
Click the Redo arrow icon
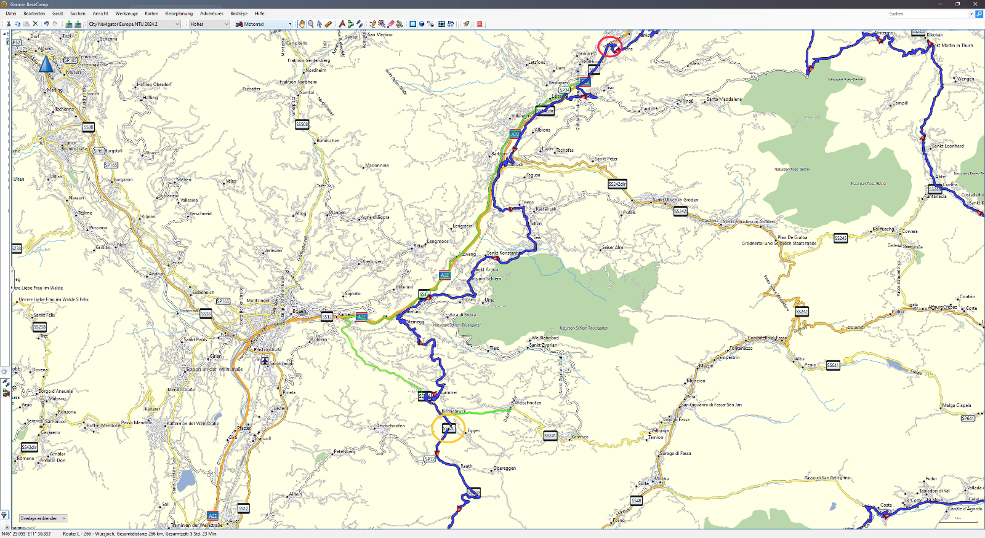[55, 24]
